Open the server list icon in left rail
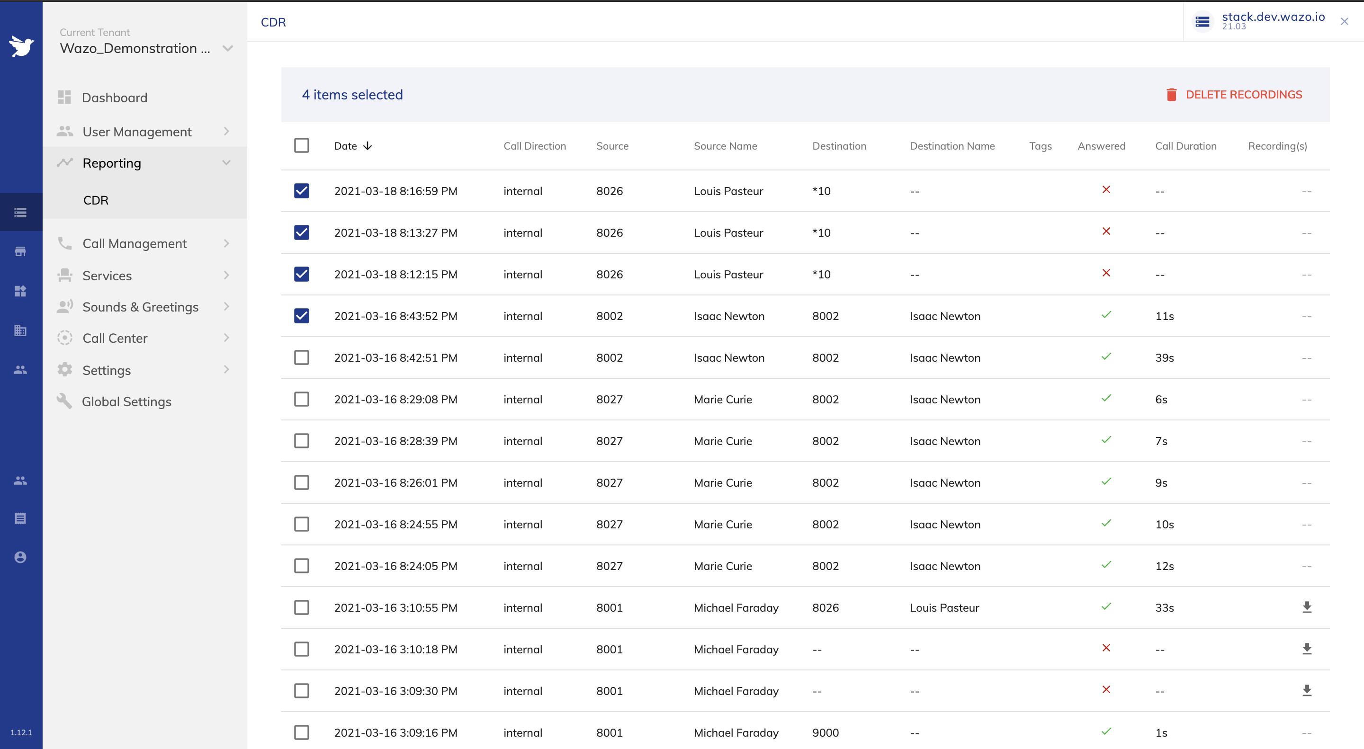Viewport: 1364px width, 749px height. pos(21,212)
